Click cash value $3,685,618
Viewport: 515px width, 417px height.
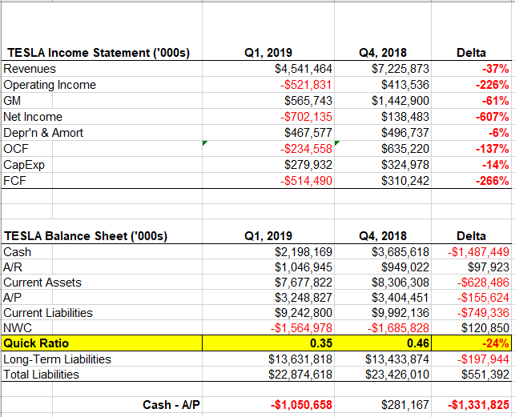click(400, 252)
